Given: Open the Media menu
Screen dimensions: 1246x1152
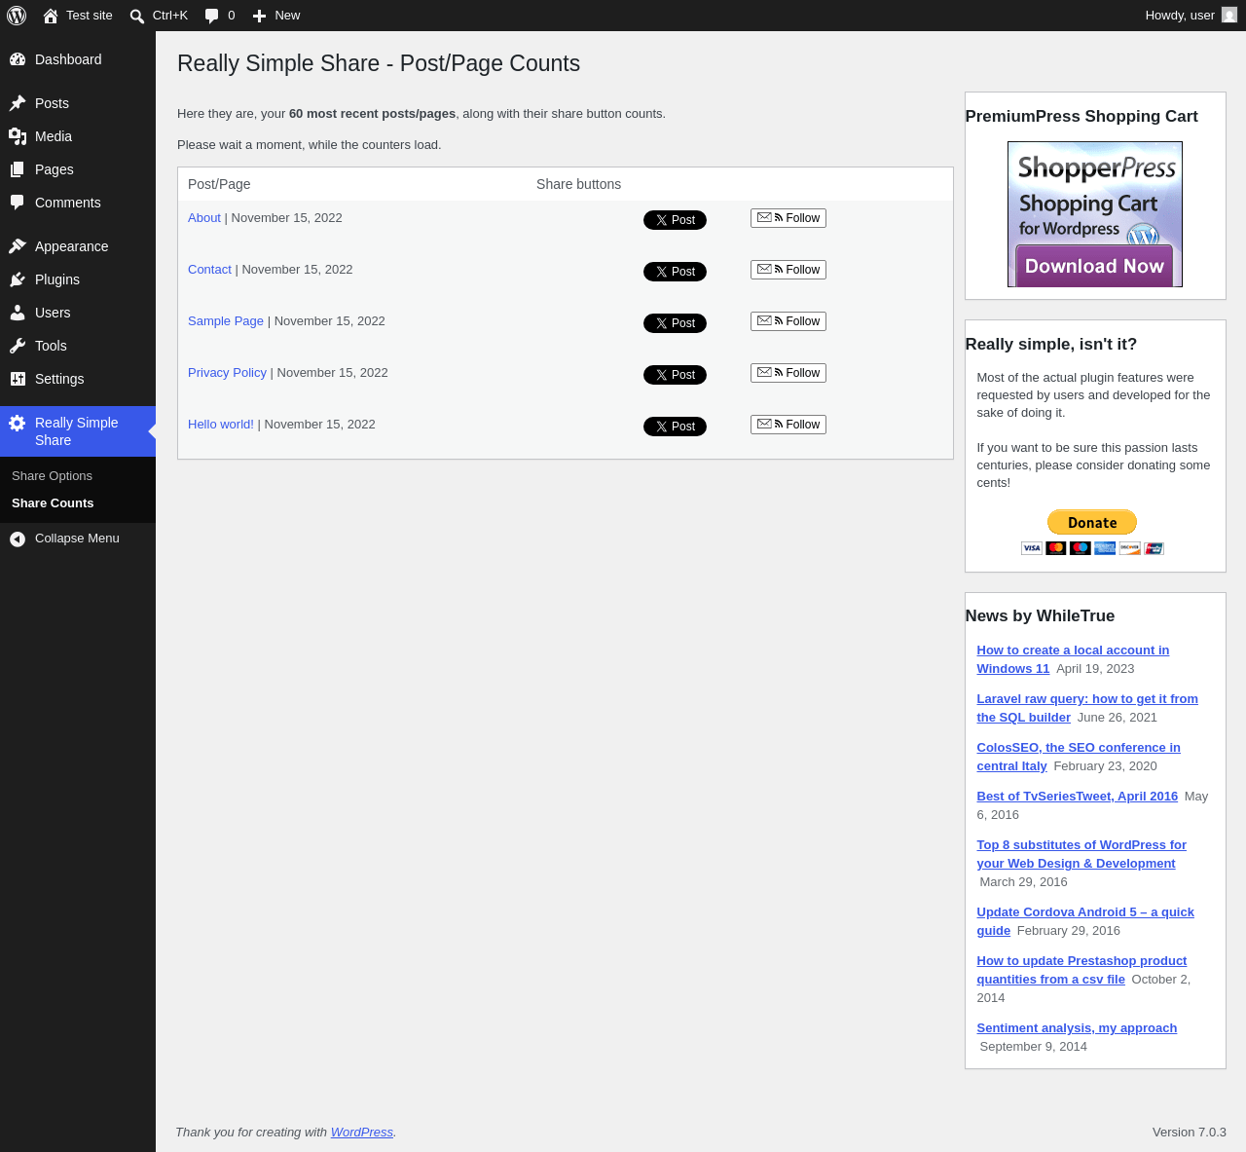Looking at the screenshot, I should [78, 136].
